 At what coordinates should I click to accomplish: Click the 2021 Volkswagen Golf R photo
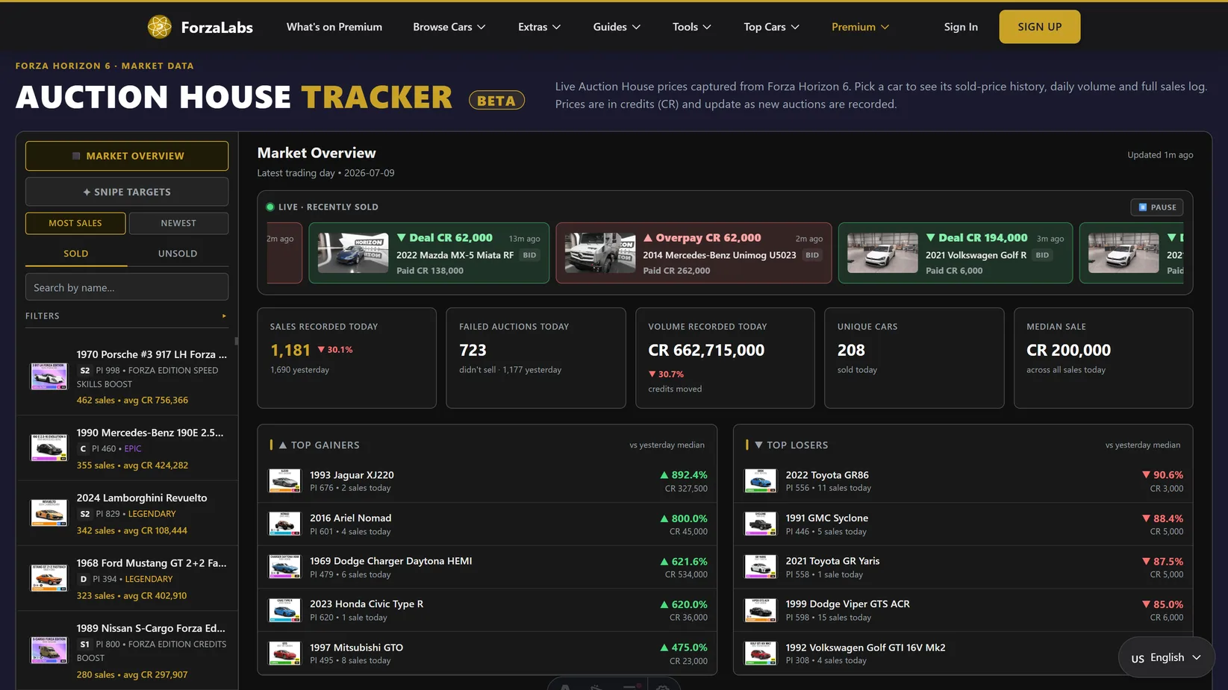[x=882, y=253]
